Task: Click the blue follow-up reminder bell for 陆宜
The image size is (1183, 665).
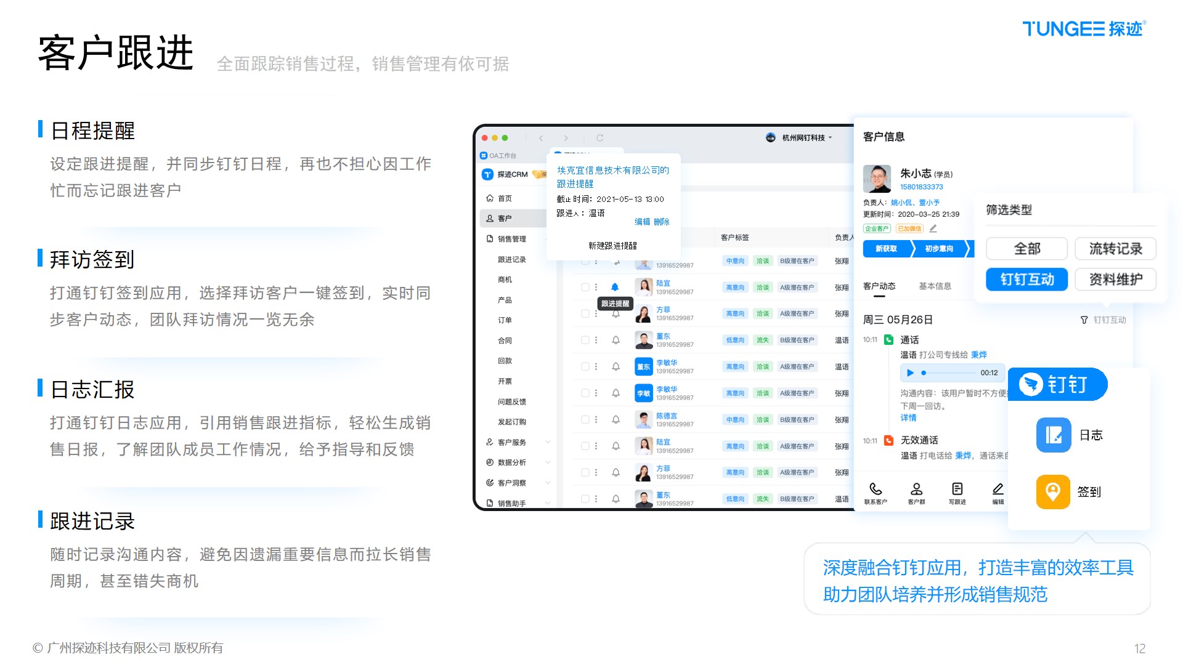Action: pyautogui.click(x=614, y=287)
